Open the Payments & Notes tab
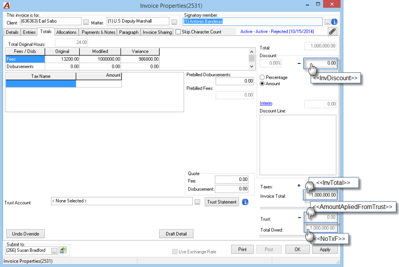 tap(98, 32)
